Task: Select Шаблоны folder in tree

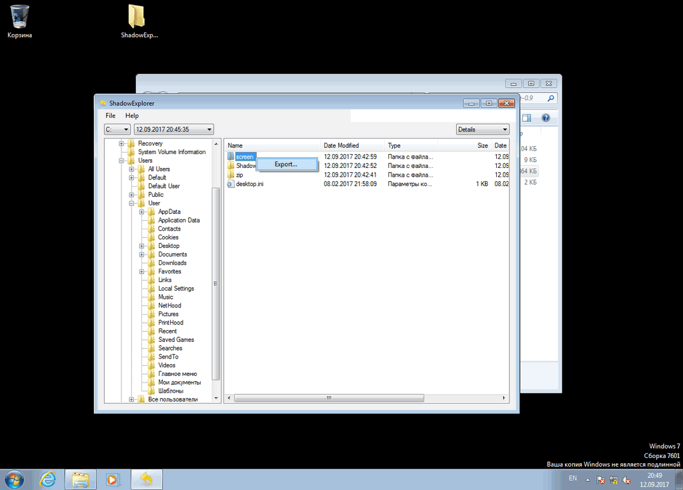Action: [x=171, y=391]
